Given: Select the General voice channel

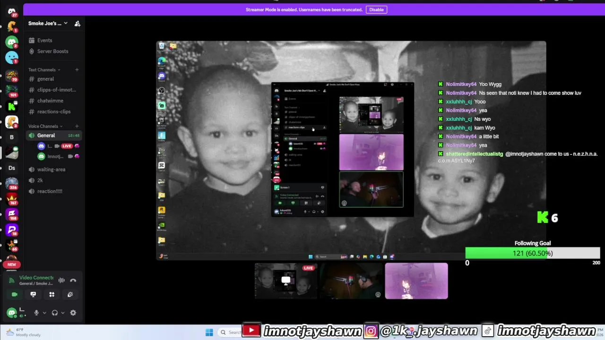Looking at the screenshot, I should point(53,135).
